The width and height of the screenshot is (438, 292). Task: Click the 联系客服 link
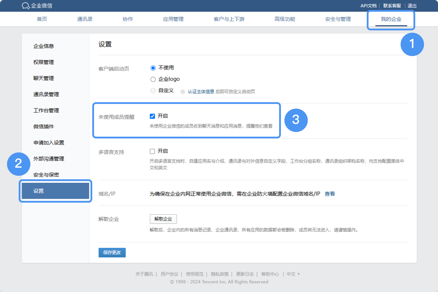click(392, 6)
